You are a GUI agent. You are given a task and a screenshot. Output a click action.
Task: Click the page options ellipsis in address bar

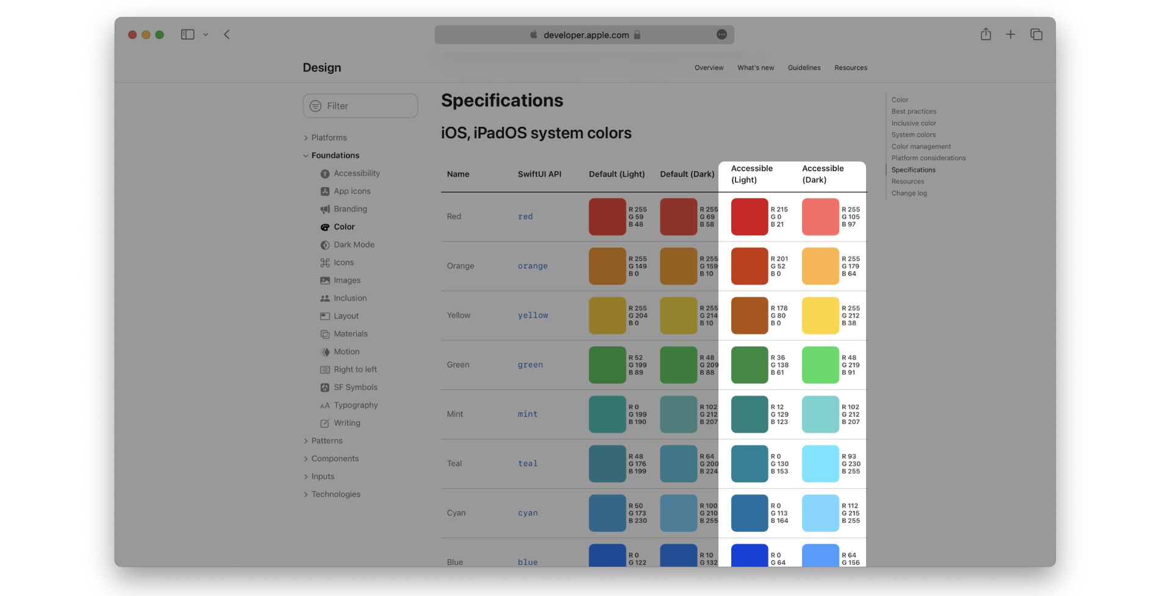click(722, 35)
